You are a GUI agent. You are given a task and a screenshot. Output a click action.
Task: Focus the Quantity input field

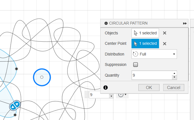pos(152,75)
